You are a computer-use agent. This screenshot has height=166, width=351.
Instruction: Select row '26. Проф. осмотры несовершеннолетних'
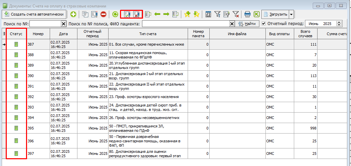(174, 118)
